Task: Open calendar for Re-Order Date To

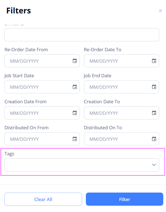Action: click(154, 61)
